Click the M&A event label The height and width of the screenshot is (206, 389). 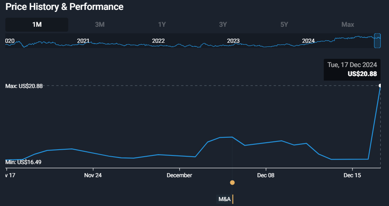pos(225,199)
